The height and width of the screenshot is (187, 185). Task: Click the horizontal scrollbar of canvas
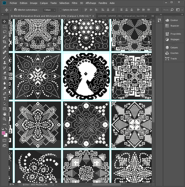107,185
